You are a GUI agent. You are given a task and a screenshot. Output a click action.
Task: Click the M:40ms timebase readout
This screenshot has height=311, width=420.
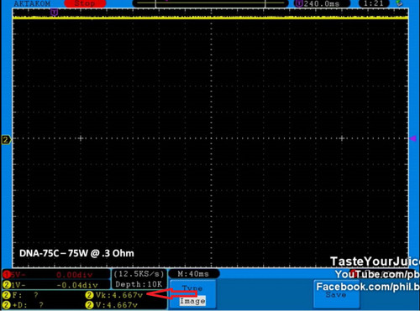[x=193, y=274]
